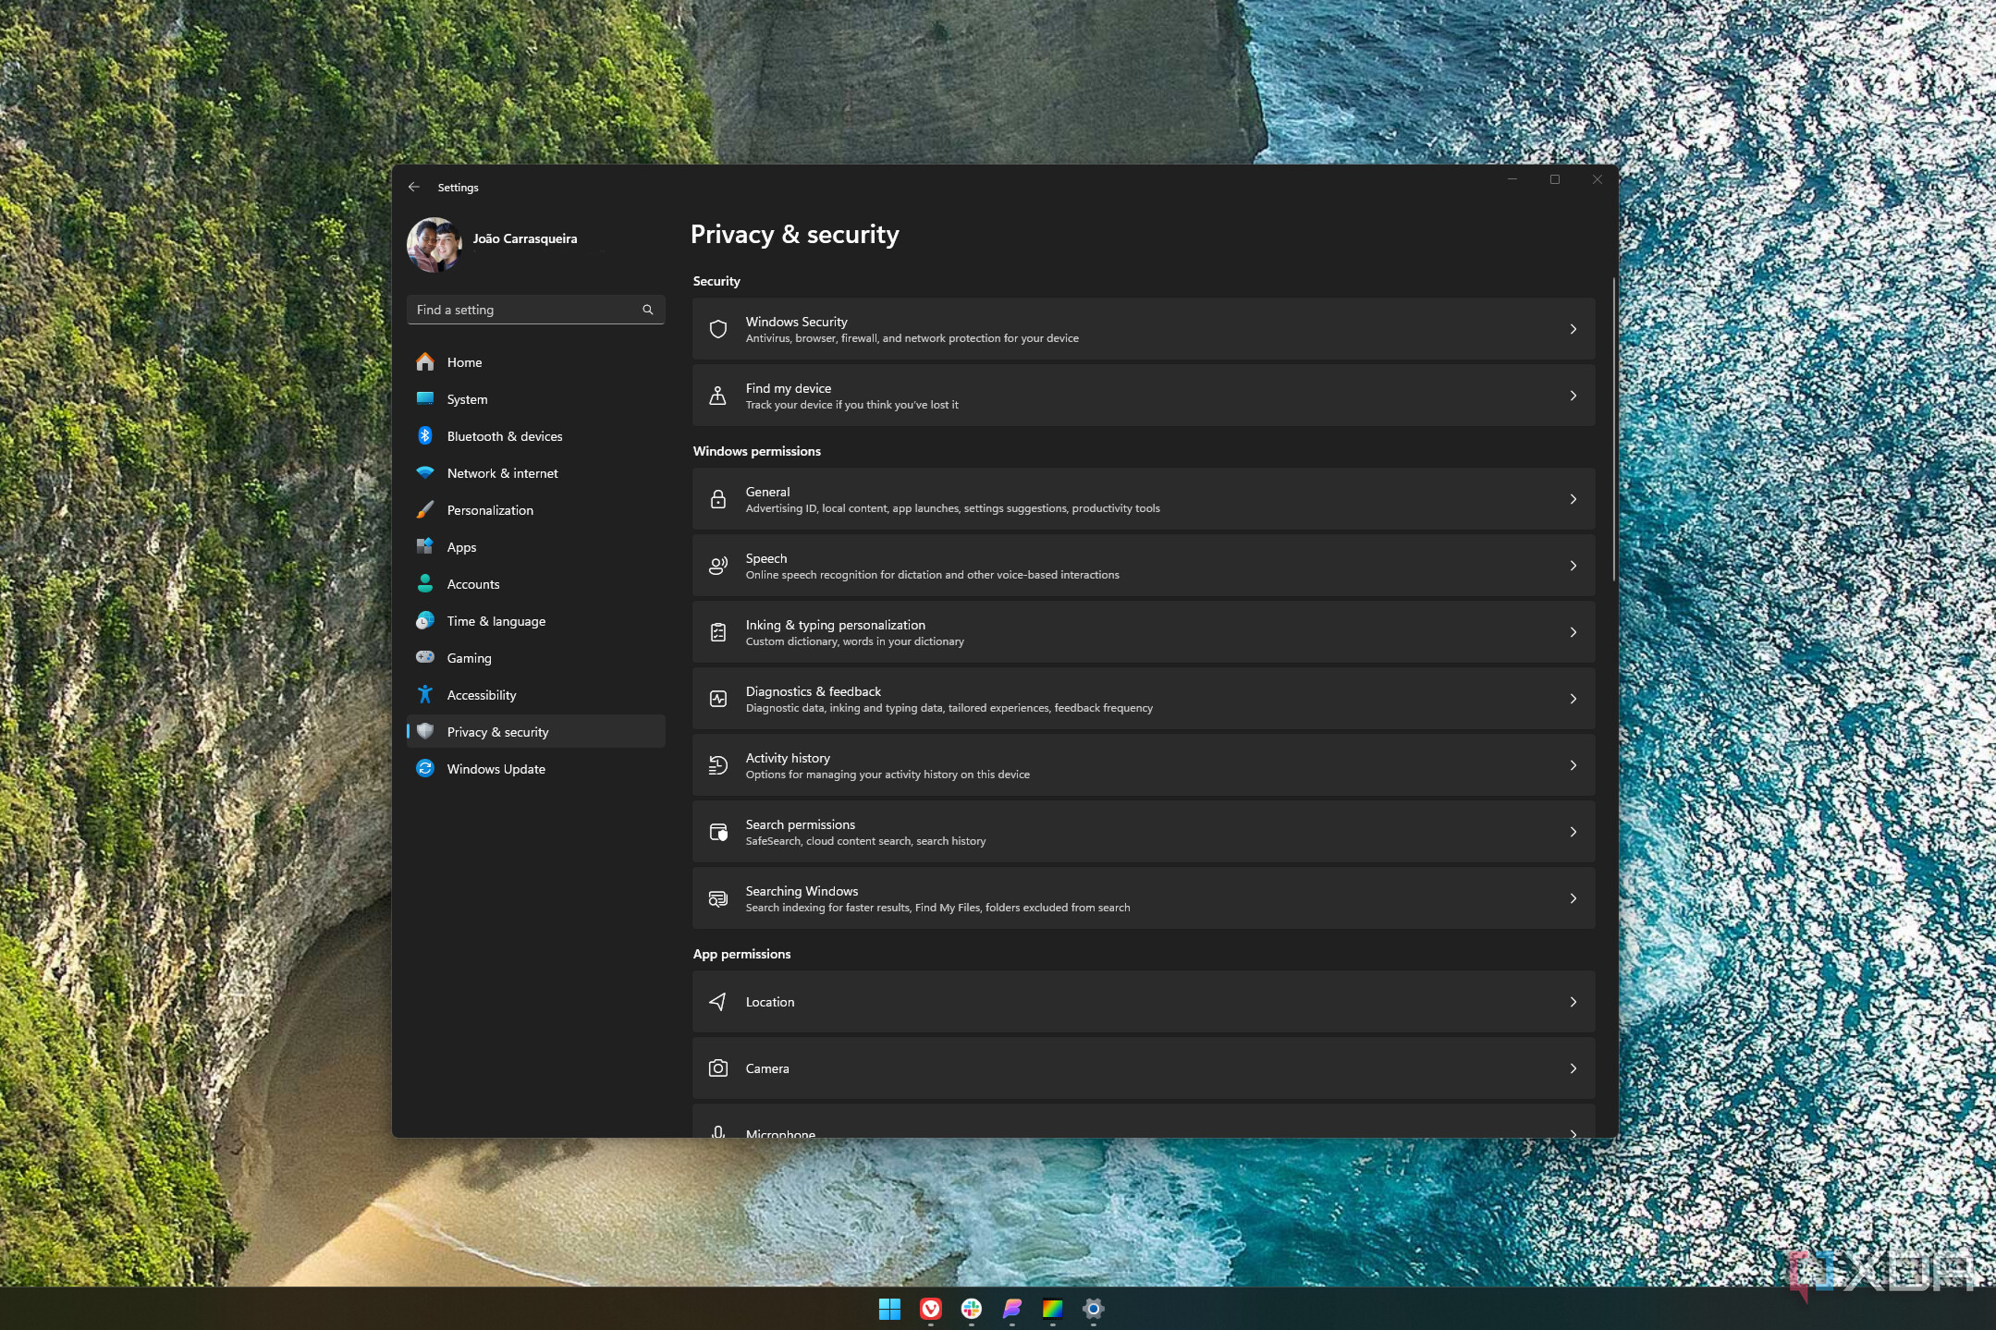The height and width of the screenshot is (1330, 1996).
Task: Open João Carrasqueira account profile
Action: (x=524, y=238)
